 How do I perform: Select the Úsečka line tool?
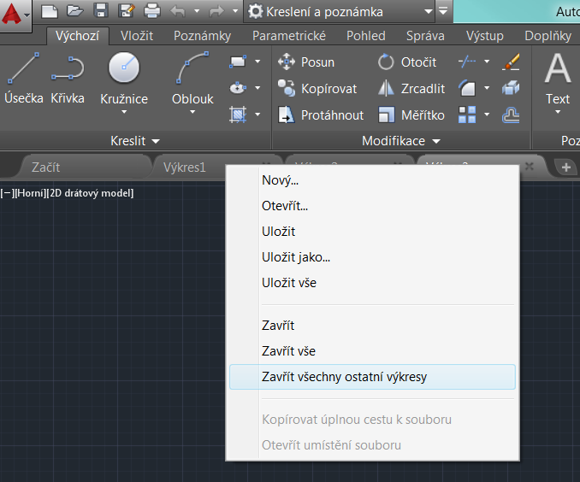pyautogui.click(x=24, y=79)
